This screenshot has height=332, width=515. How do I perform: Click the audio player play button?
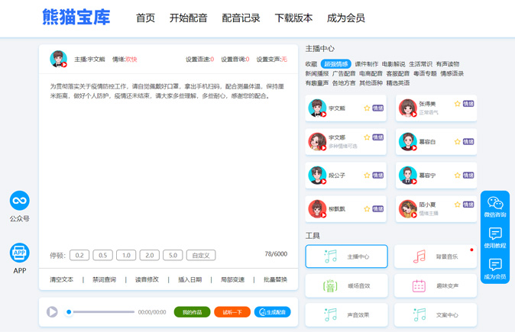point(52,311)
